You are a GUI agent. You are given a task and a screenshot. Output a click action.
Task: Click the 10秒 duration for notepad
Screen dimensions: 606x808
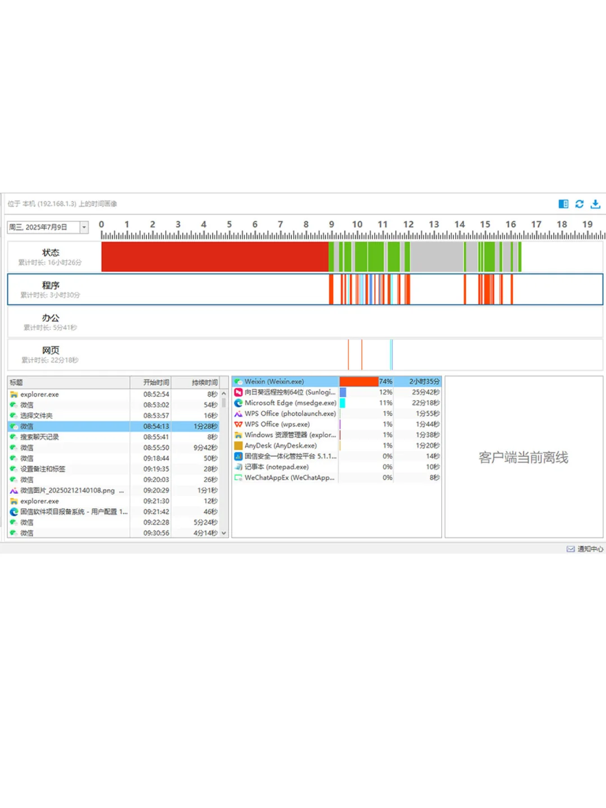tap(433, 467)
